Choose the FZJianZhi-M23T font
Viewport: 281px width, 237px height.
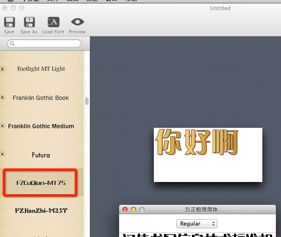click(x=41, y=210)
